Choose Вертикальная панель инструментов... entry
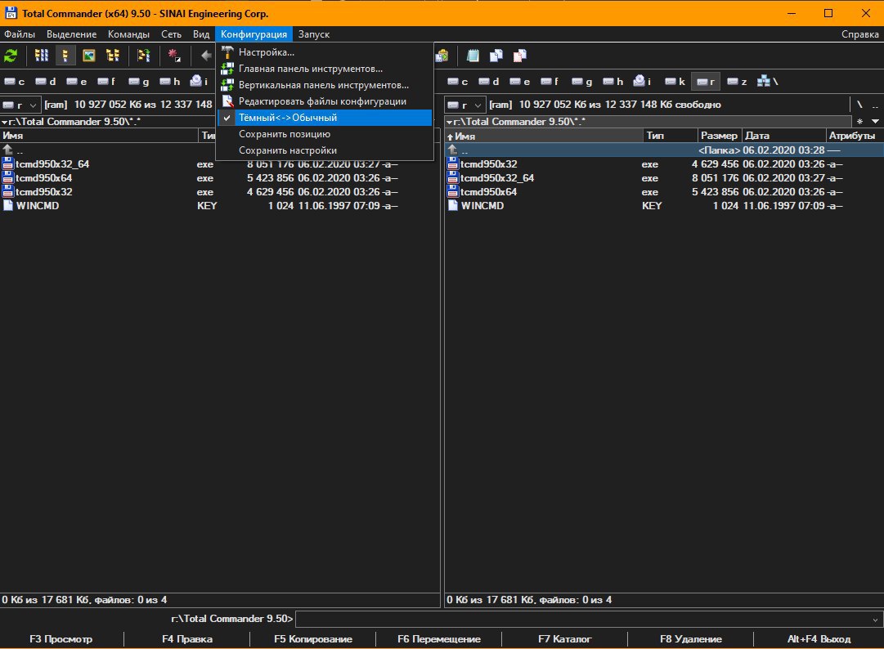Viewport: 884px width, 649px height. pos(325,85)
